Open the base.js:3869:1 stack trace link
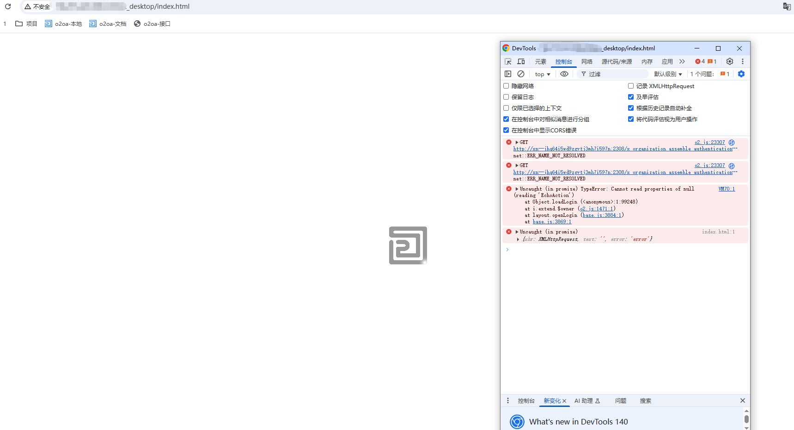 (x=552, y=221)
